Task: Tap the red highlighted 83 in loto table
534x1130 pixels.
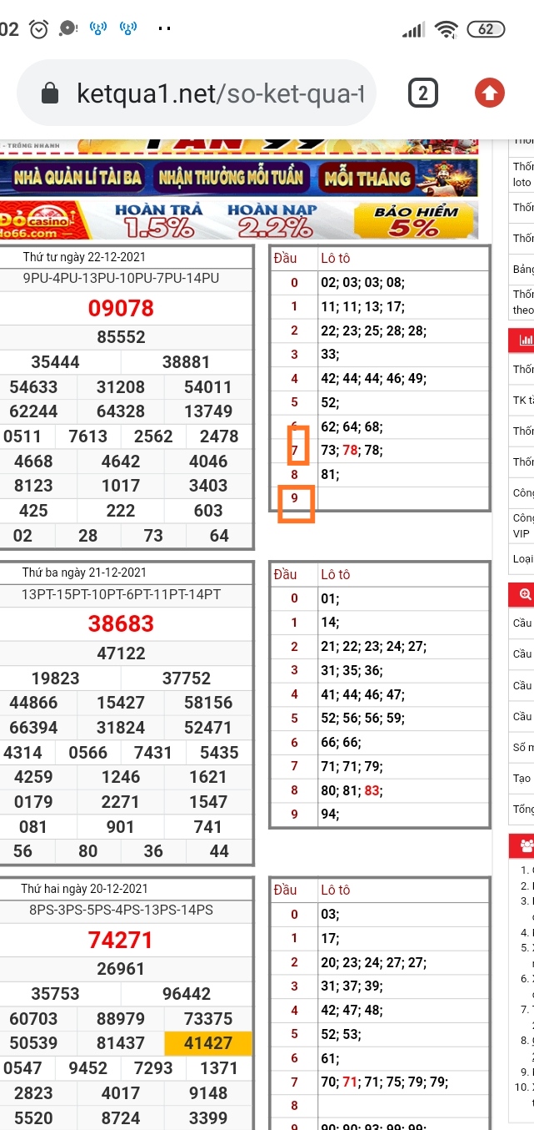Action: pos(372,789)
